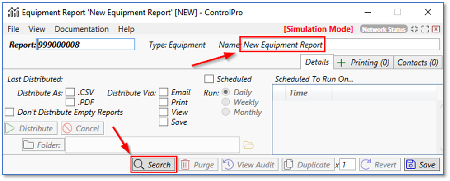The image size is (450, 181).
Task: Click the Save floppy disk button
Action: [421, 165]
